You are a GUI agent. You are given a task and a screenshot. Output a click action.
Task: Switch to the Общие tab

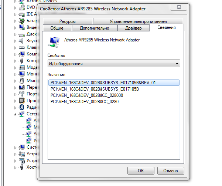[57, 28]
